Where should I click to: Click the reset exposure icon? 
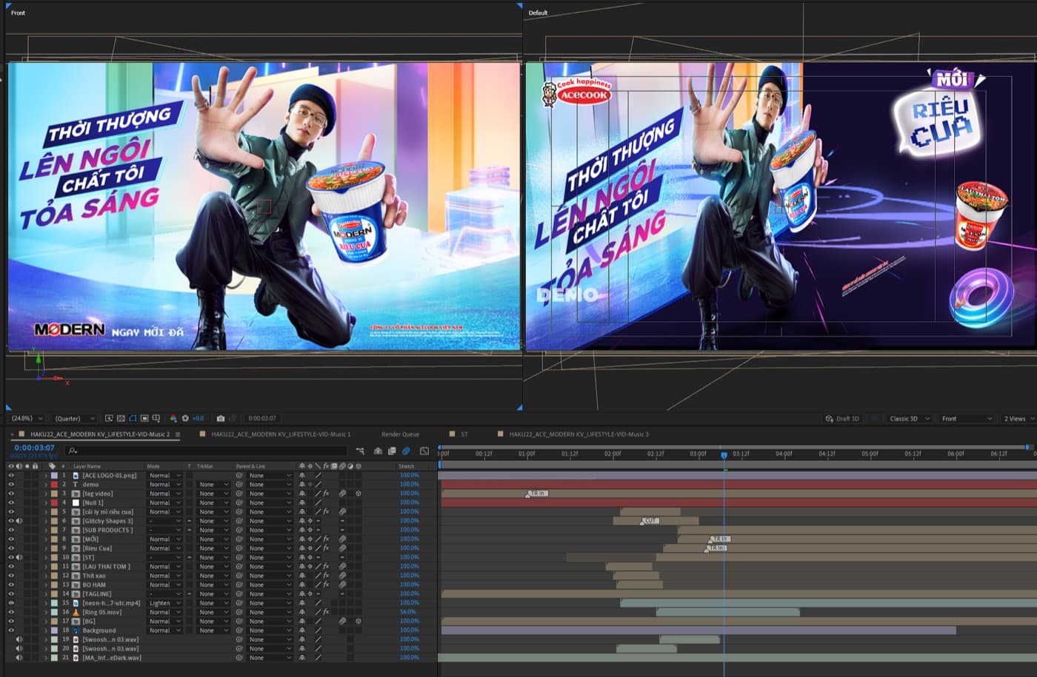pyautogui.click(x=185, y=418)
